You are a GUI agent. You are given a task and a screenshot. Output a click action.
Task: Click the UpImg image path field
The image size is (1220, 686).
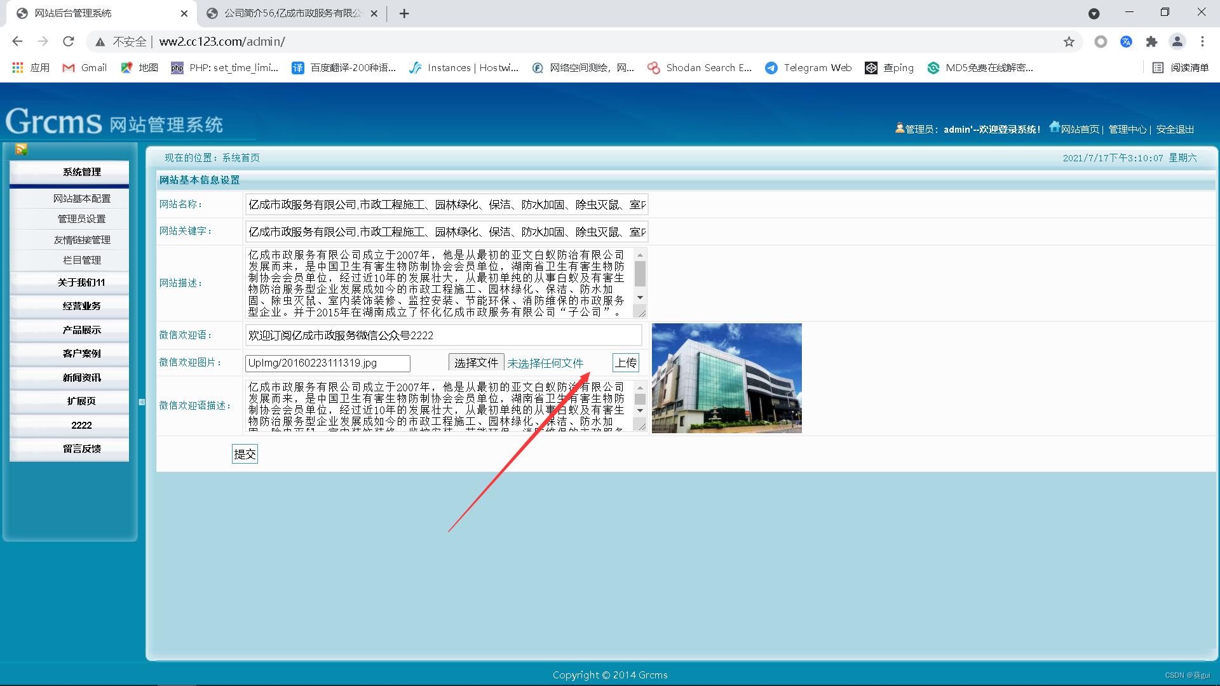coord(328,363)
